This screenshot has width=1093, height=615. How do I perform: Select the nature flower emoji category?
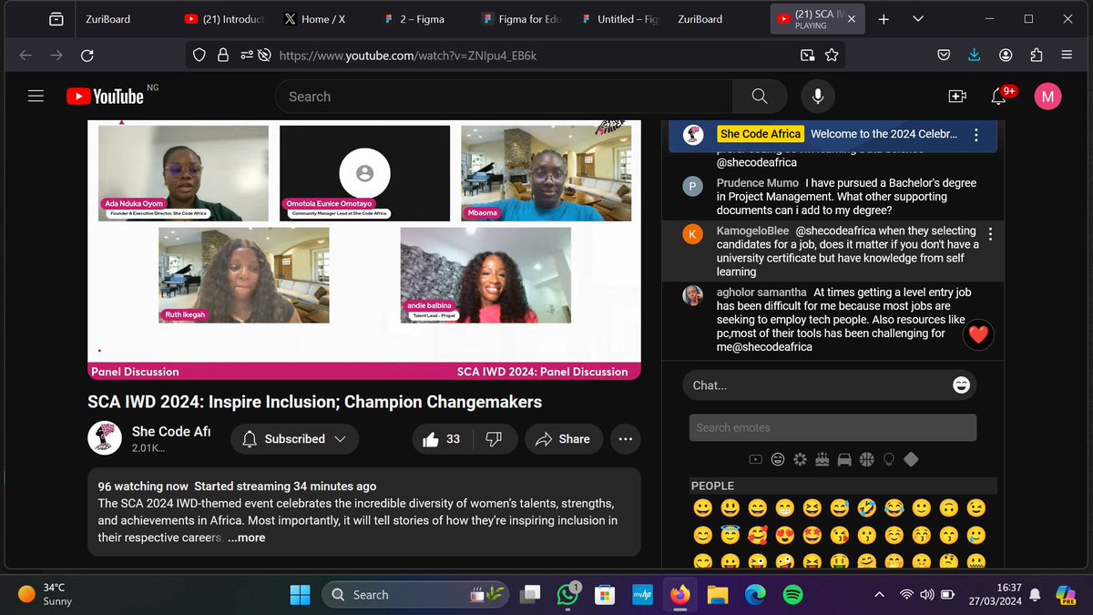coord(800,459)
